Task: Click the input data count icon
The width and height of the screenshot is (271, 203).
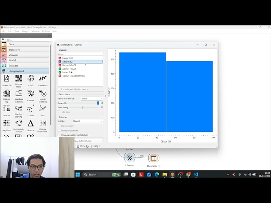Action: [78, 146]
